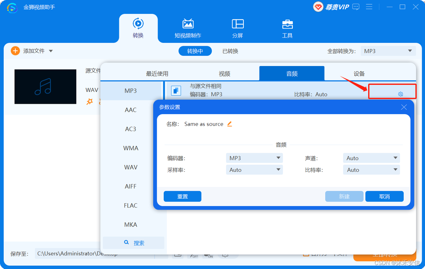
Task: Click the app logo in the title bar
Action: tap(12, 7)
